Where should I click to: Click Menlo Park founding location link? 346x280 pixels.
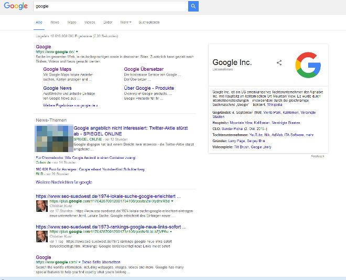tap(272, 113)
